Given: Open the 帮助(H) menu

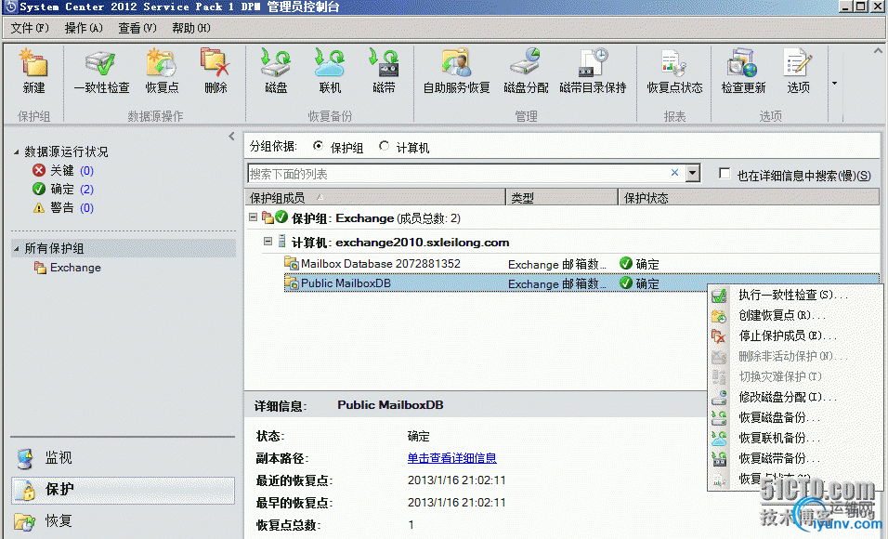Looking at the screenshot, I should (x=190, y=28).
